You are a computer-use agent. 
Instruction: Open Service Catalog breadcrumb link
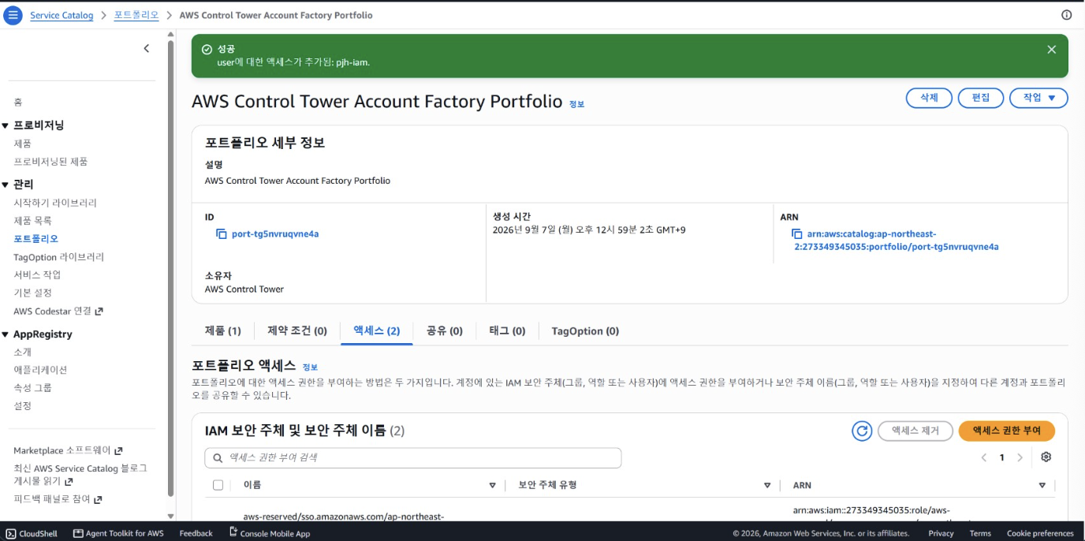tap(62, 16)
